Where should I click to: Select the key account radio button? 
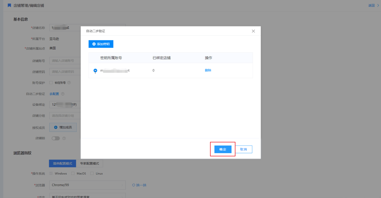tap(95, 71)
